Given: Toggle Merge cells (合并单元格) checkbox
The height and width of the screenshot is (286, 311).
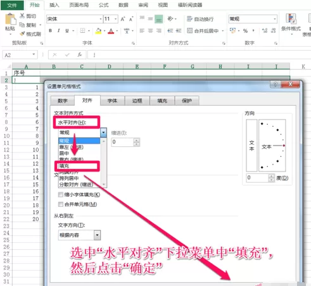Looking at the screenshot, I should [x=61, y=204].
